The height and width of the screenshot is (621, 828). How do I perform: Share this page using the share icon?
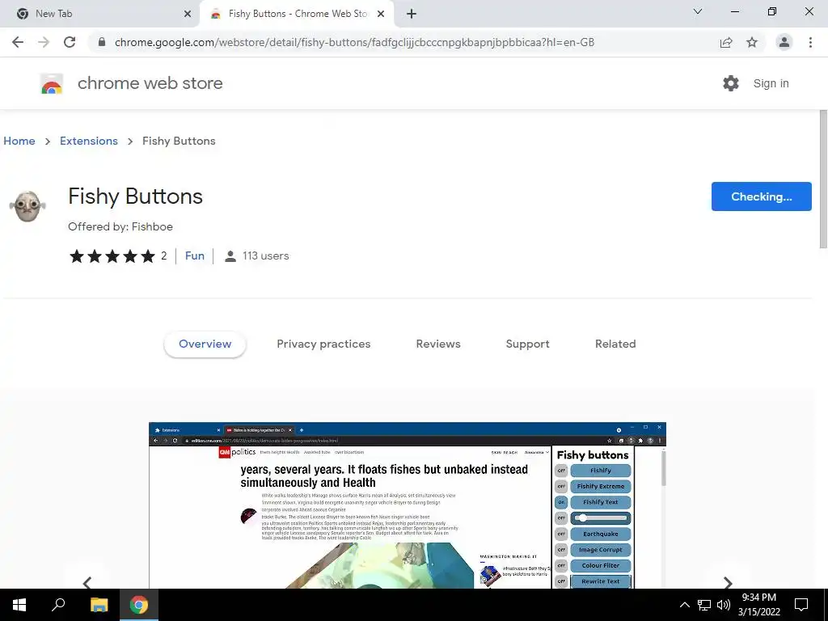[x=726, y=42]
